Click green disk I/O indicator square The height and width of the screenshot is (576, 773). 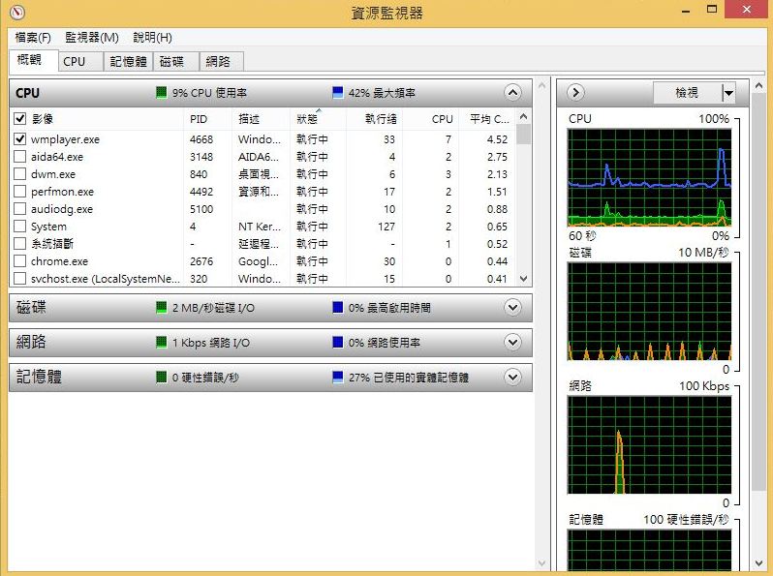point(161,308)
